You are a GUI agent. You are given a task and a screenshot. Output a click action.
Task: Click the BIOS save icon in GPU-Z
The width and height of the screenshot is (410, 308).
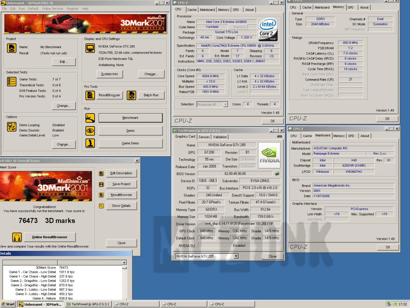pyautogui.click(x=277, y=174)
